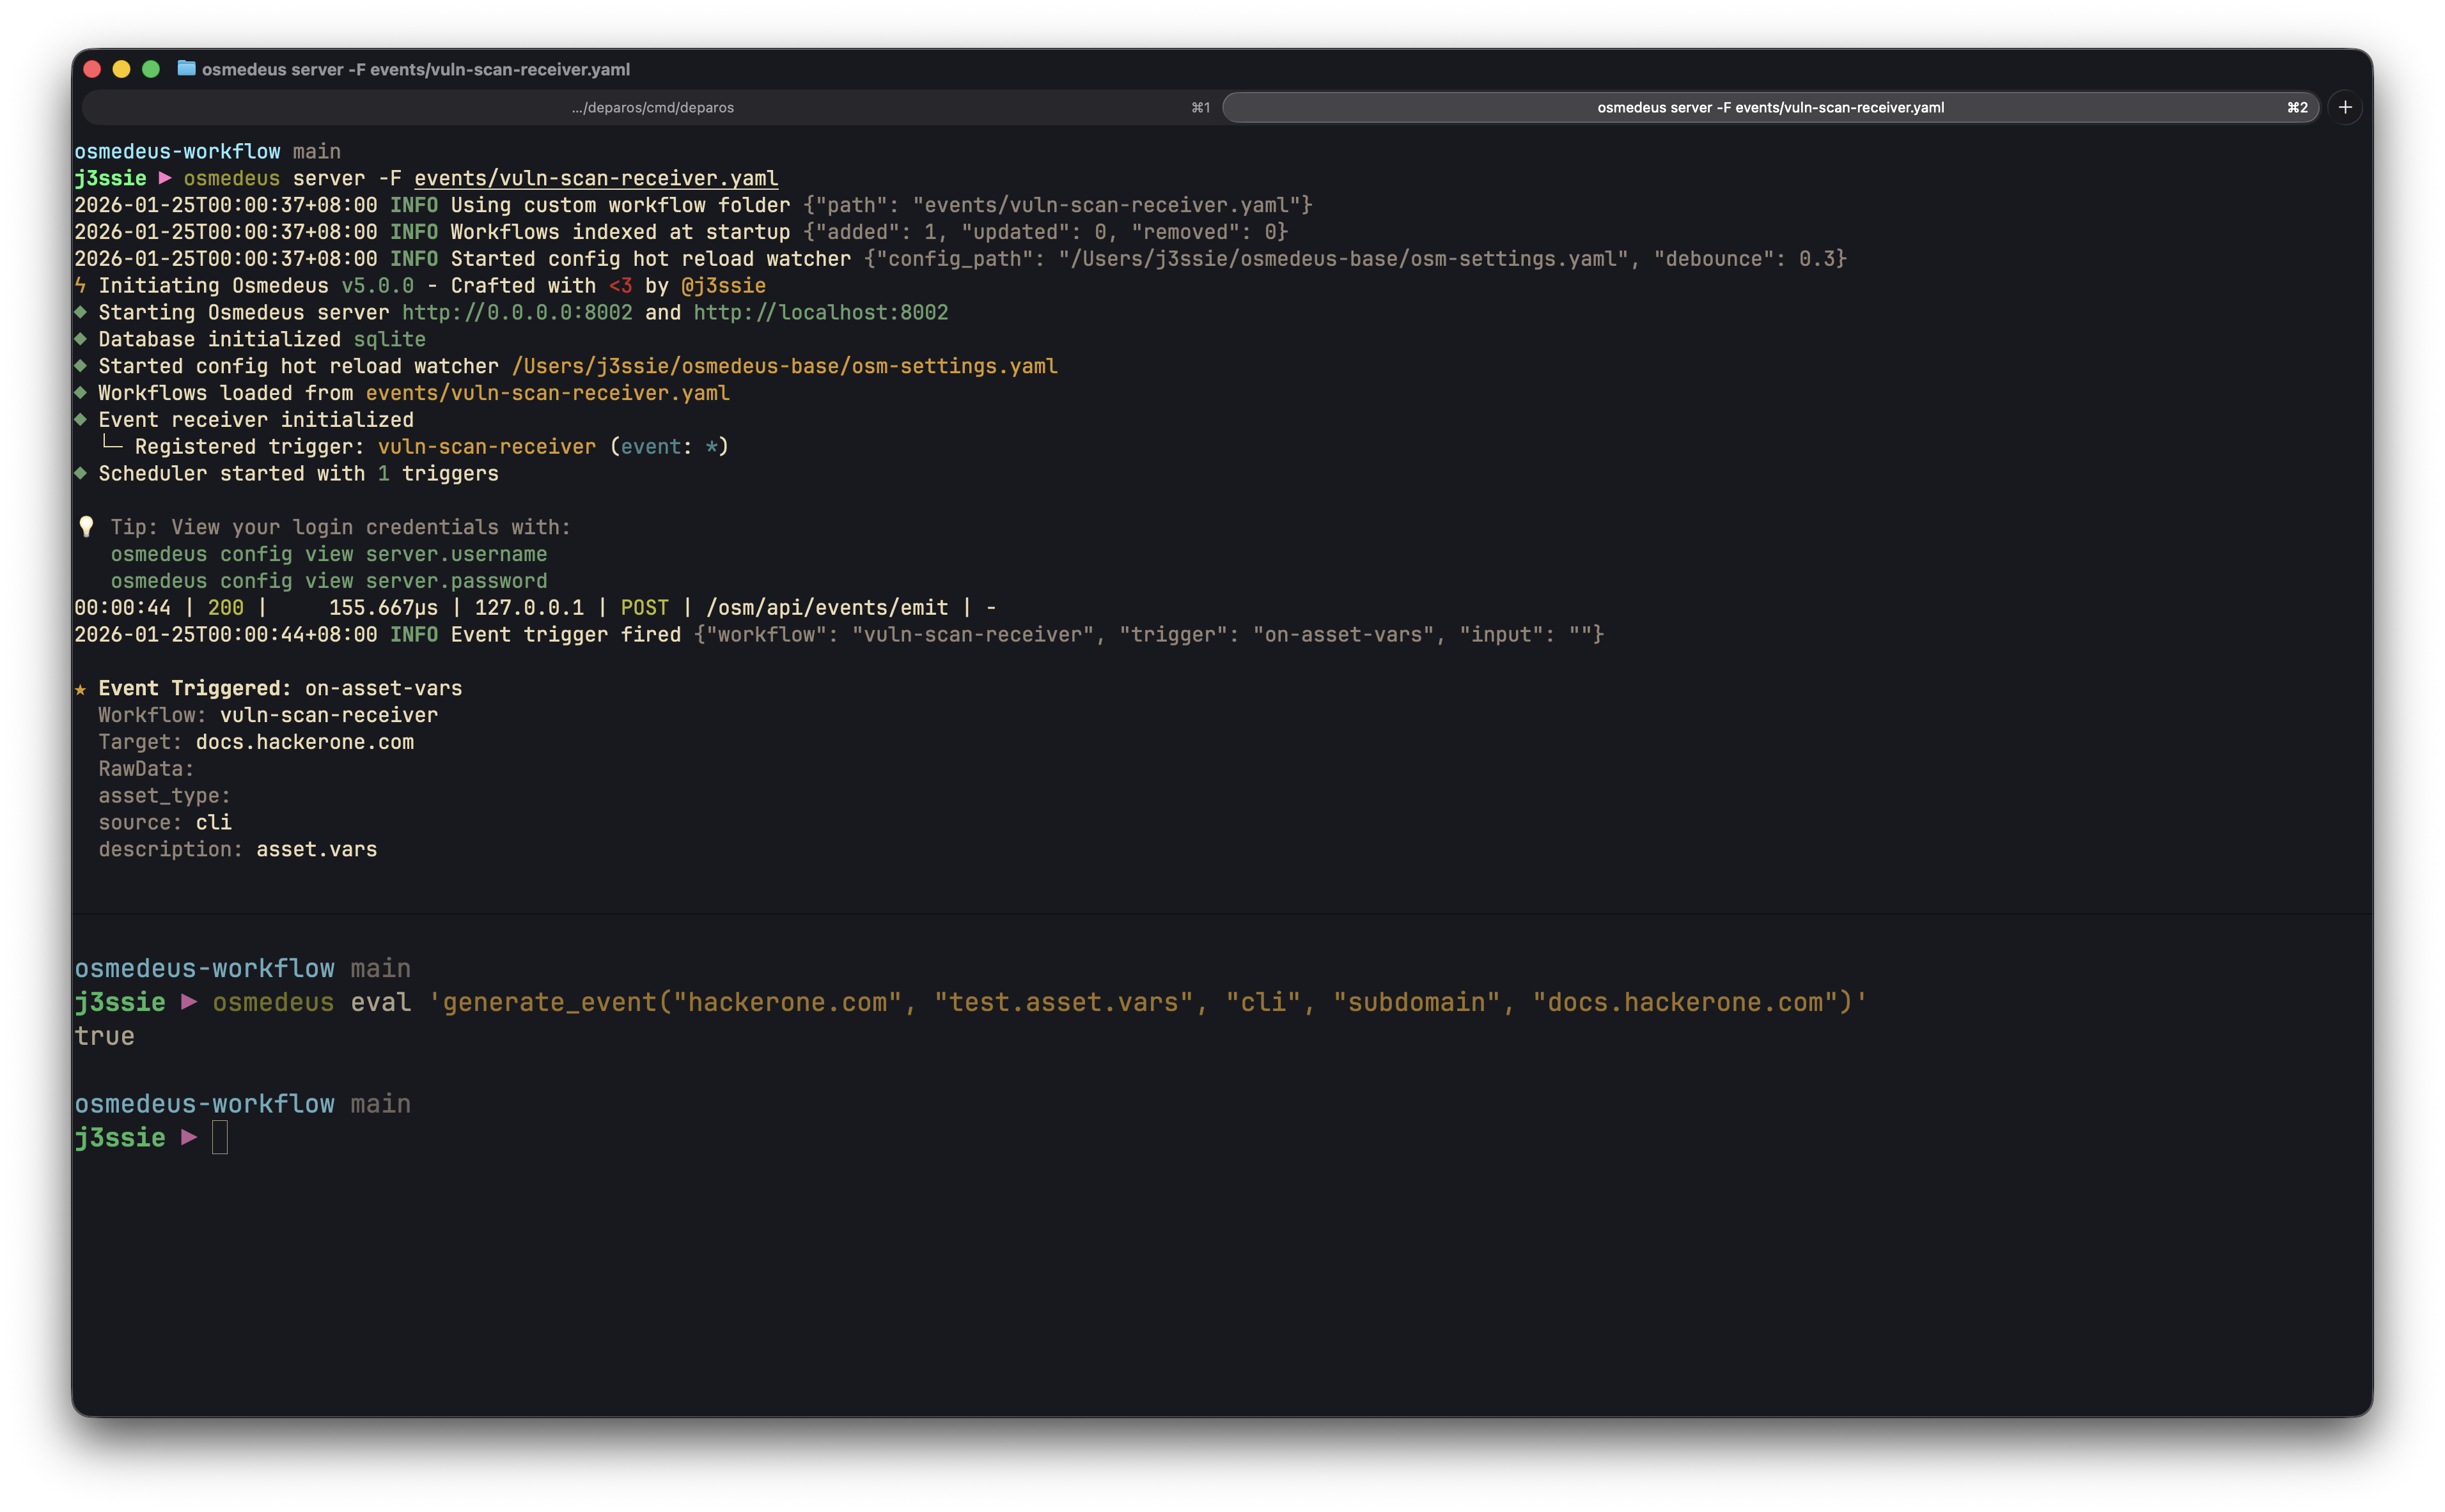The image size is (2445, 1512).
Task: Click 'Registered trigger: vuln-scan-receiver' line
Action: (415, 447)
